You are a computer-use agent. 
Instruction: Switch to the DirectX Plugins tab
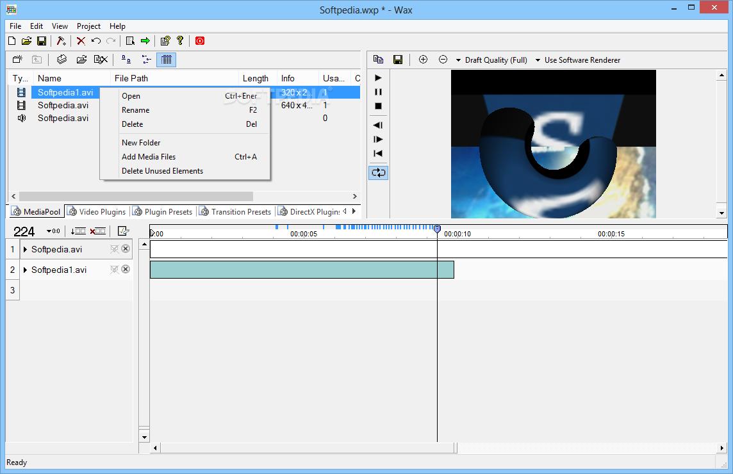tap(309, 212)
